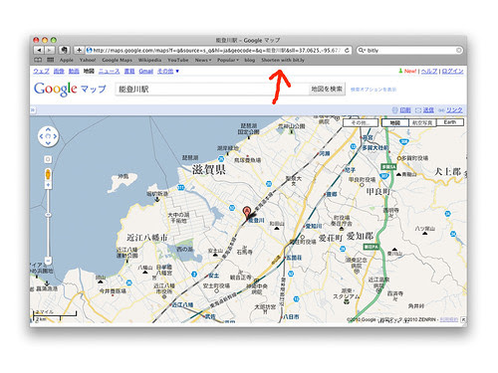Open the News bookmarks dropdown

click(x=203, y=60)
